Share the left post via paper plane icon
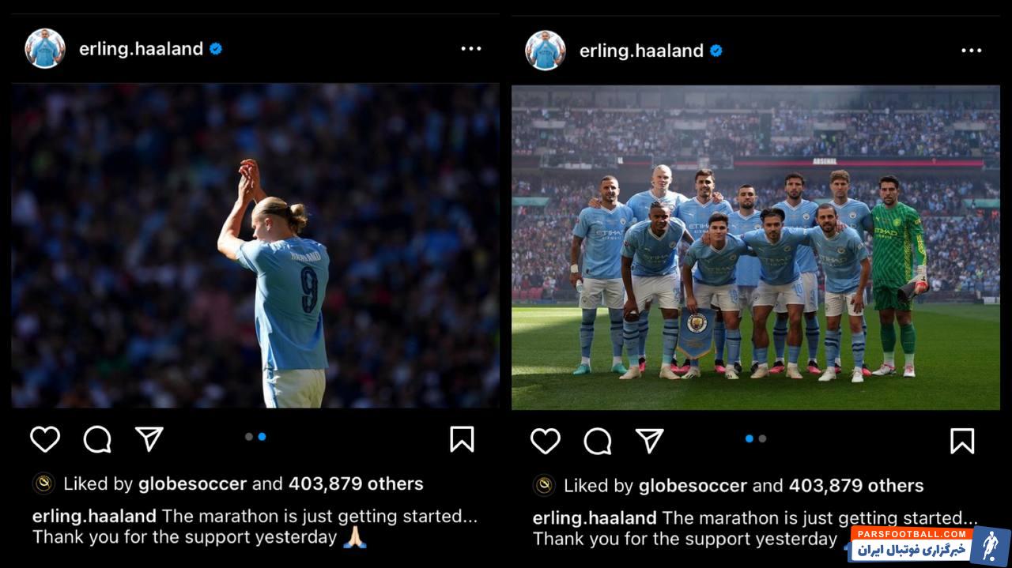 coord(149,438)
